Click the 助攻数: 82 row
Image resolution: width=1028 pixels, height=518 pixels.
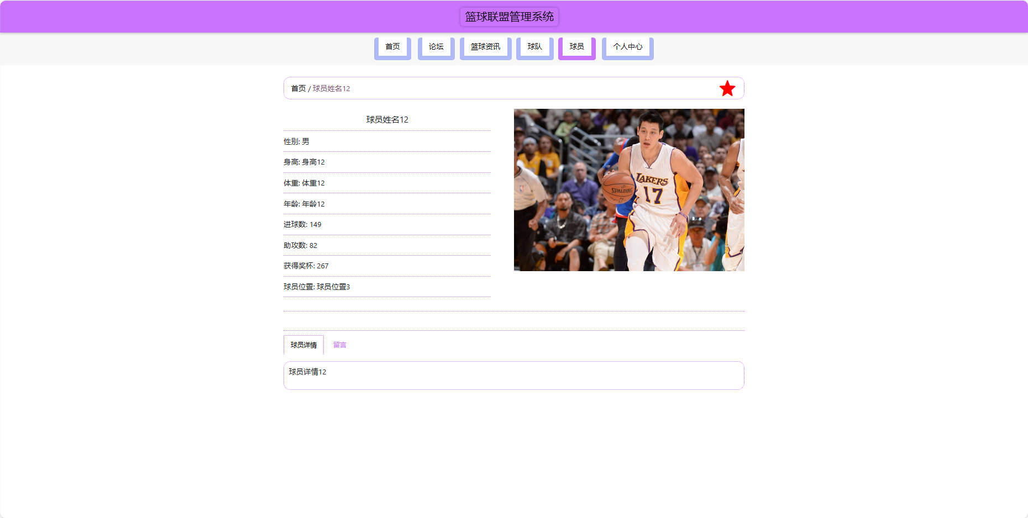pos(387,245)
